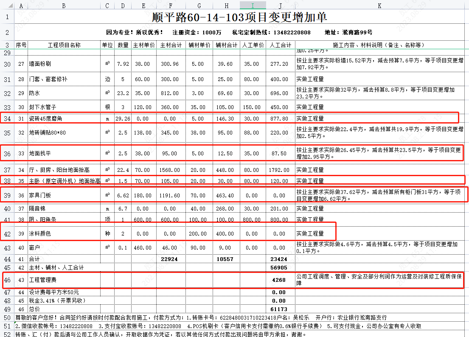Click the column I header
Viewport: 469px width, 337px height.
click(x=253, y=5)
